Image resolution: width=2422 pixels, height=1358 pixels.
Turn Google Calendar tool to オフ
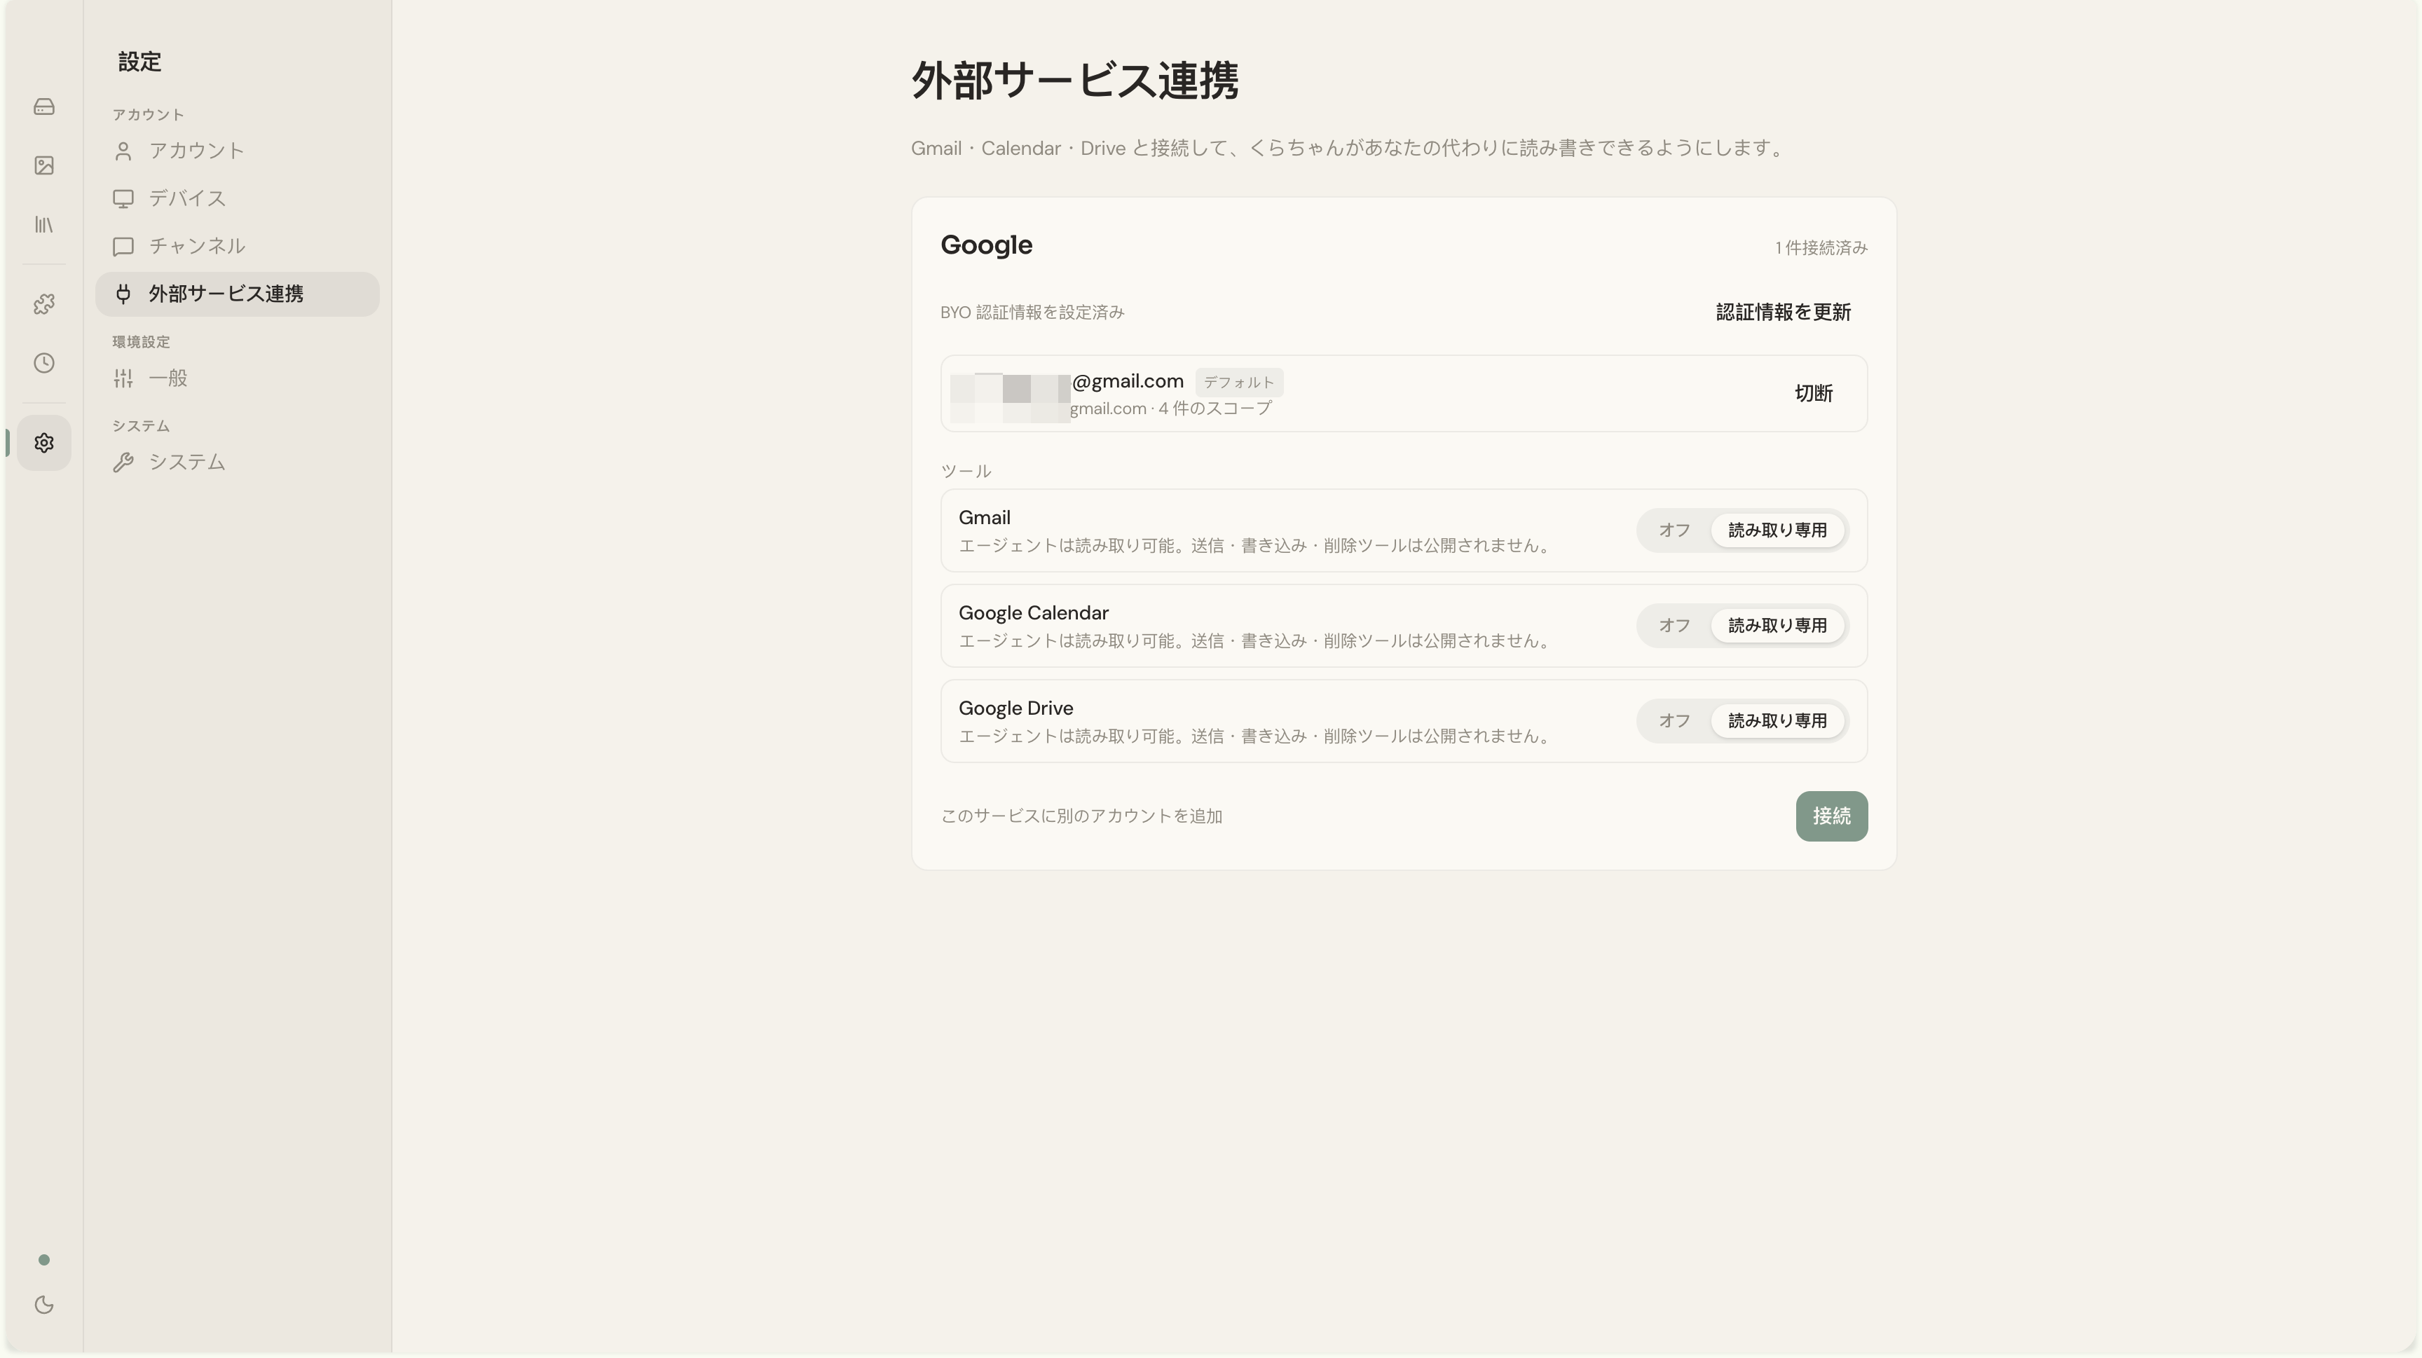point(1674,625)
